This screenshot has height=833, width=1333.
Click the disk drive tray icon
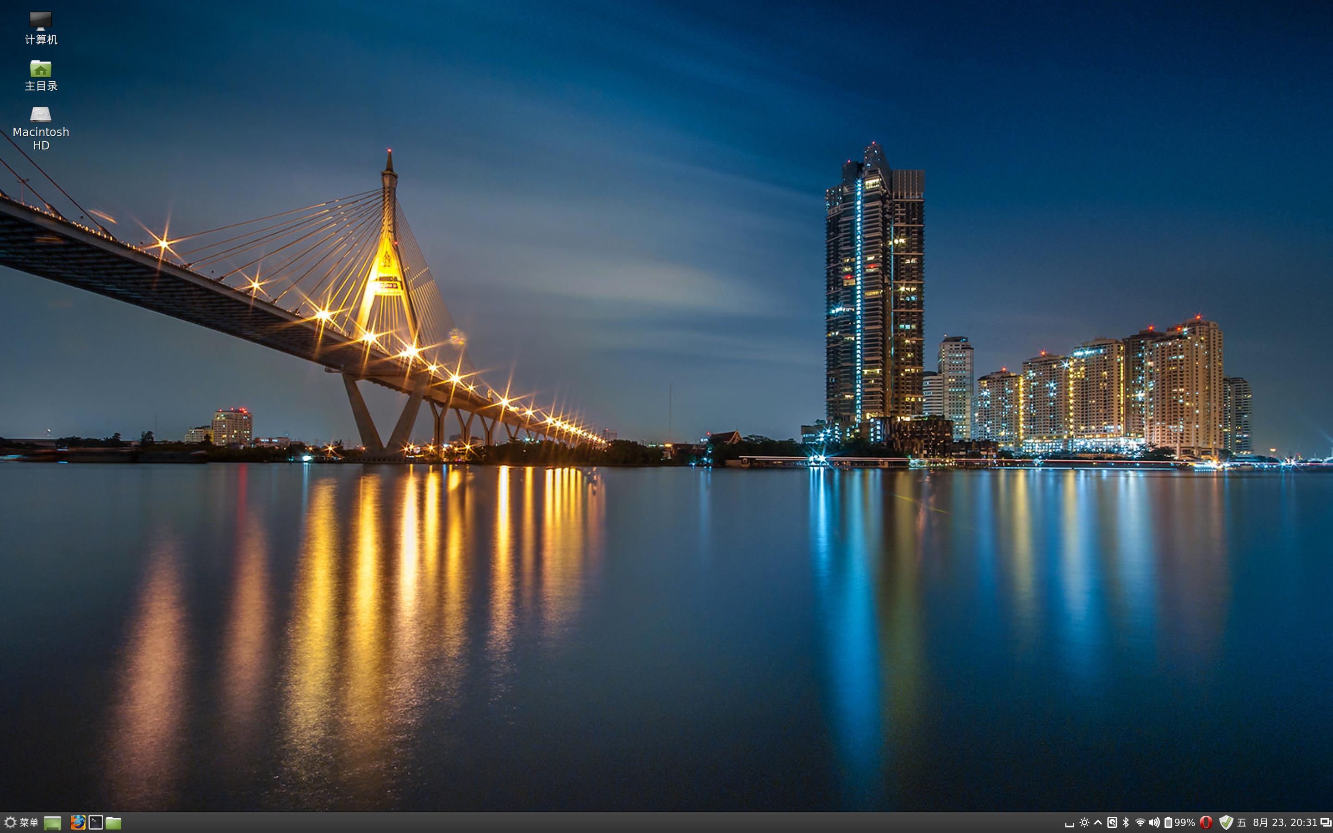(1112, 822)
